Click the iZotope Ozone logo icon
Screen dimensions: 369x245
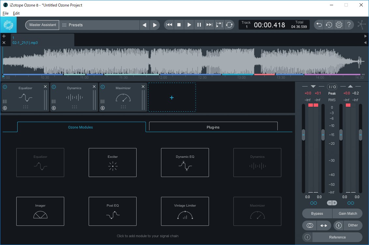point(8,25)
